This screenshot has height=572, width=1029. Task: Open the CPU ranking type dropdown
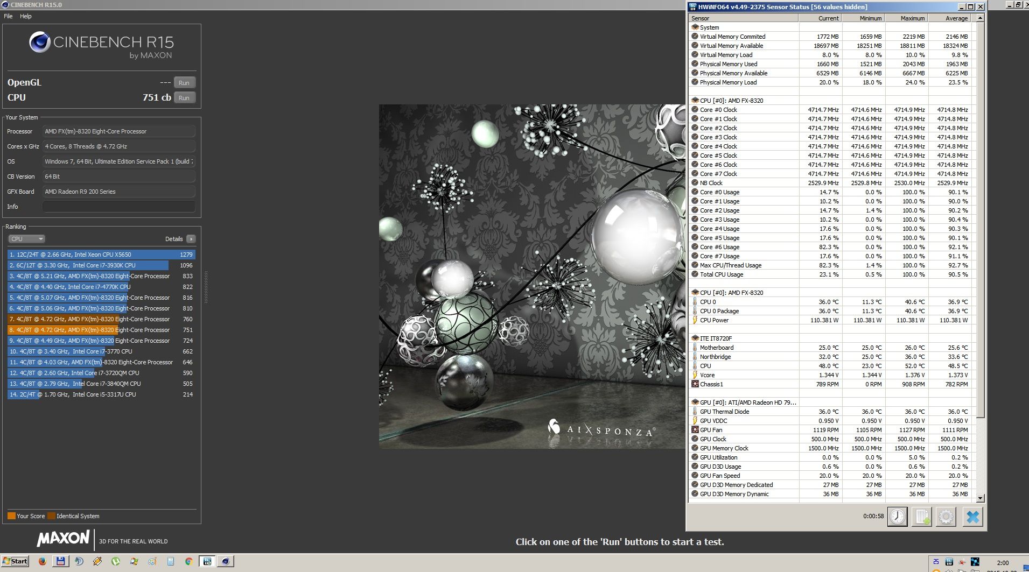[x=26, y=239]
